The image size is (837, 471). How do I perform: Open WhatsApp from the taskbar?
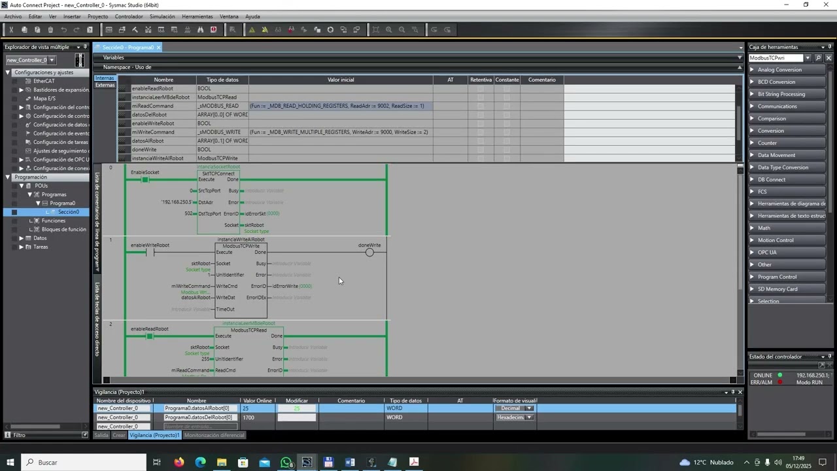click(286, 462)
